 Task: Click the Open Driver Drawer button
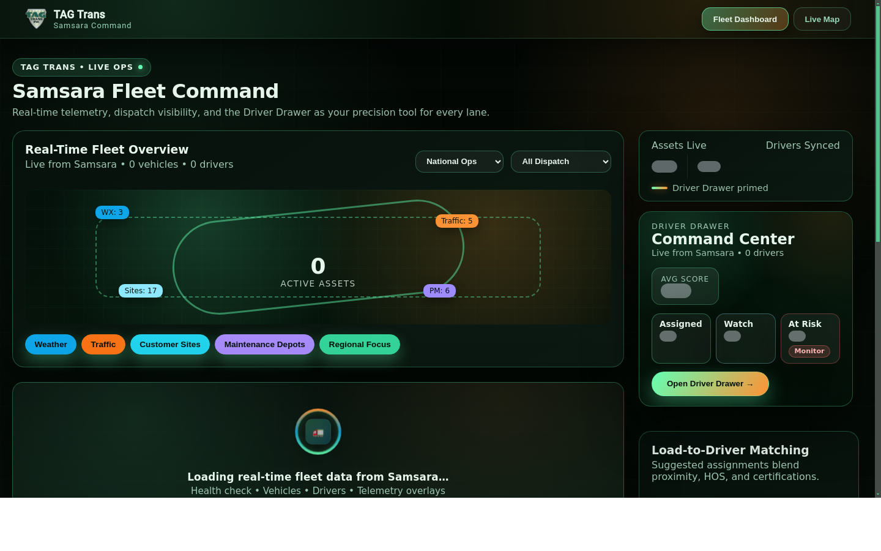[x=710, y=384]
